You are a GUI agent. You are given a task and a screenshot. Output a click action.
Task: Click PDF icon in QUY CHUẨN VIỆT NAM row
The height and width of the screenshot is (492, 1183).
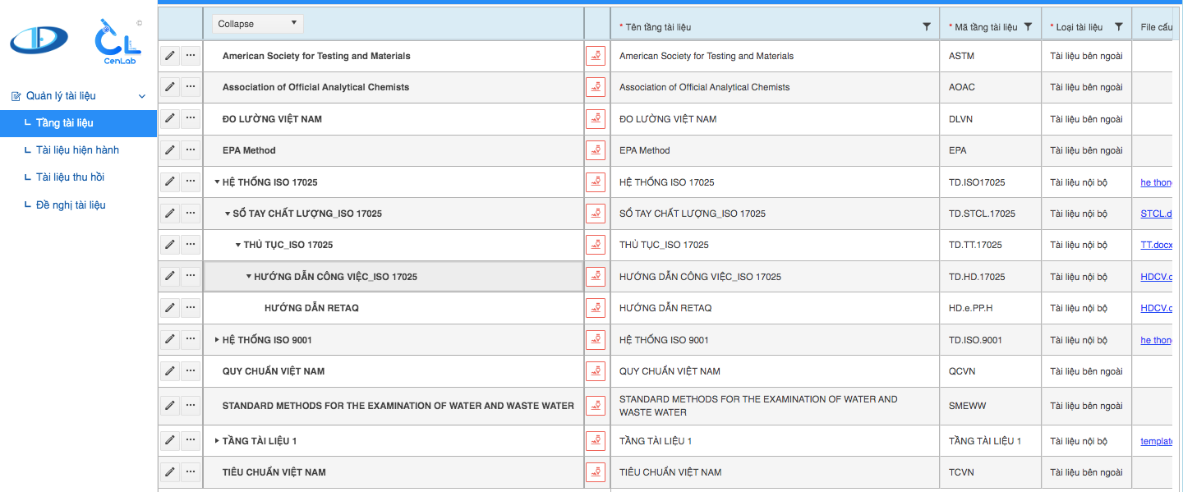coord(596,371)
